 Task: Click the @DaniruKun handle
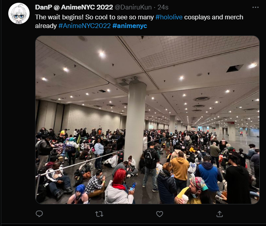[x=133, y=7]
